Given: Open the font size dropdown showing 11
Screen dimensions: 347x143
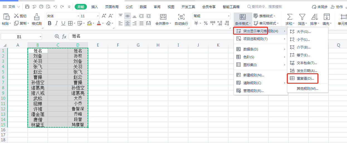Looking at the screenshot, I should pyautogui.click(x=98, y=16).
